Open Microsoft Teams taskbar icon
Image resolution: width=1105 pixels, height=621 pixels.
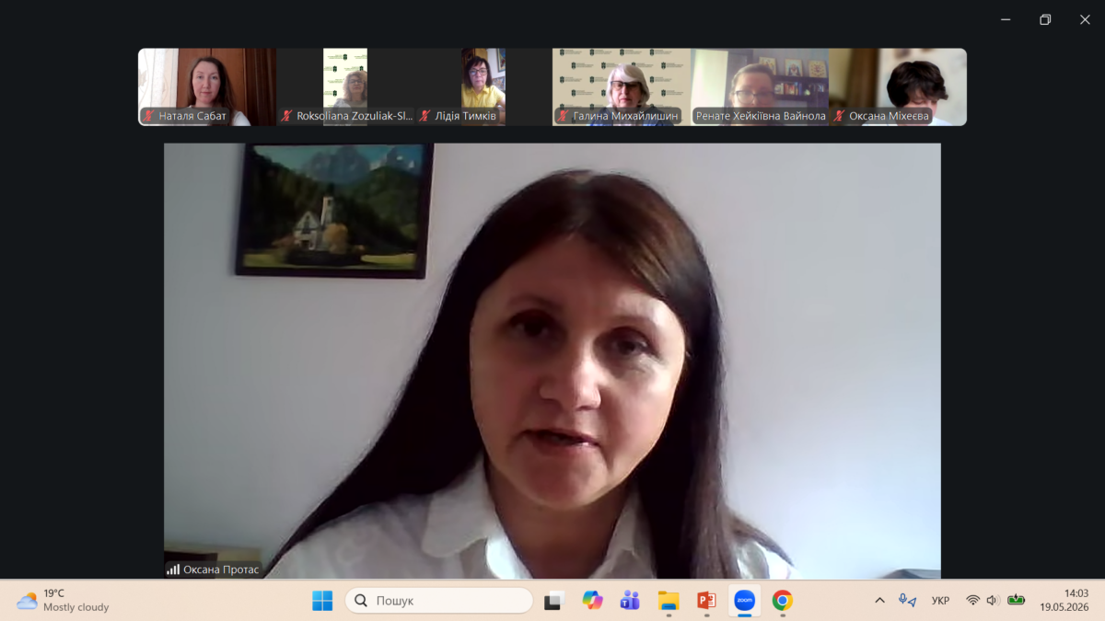630,601
